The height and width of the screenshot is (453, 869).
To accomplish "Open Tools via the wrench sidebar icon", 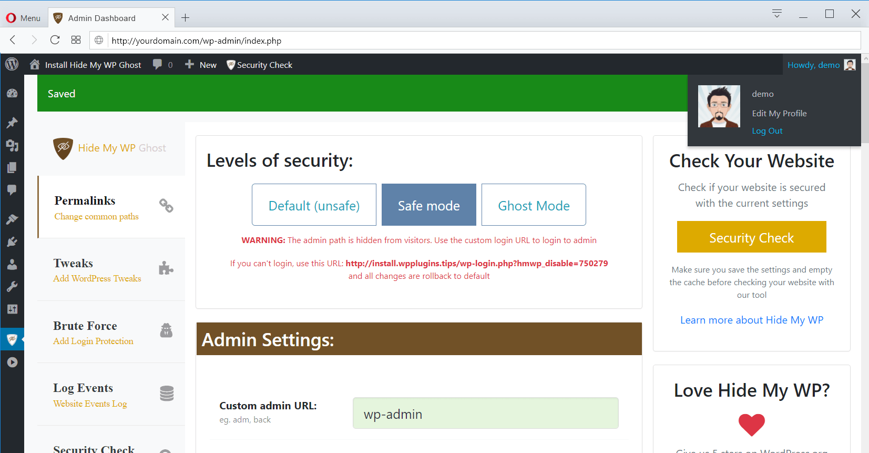I will pyautogui.click(x=12, y=287).
